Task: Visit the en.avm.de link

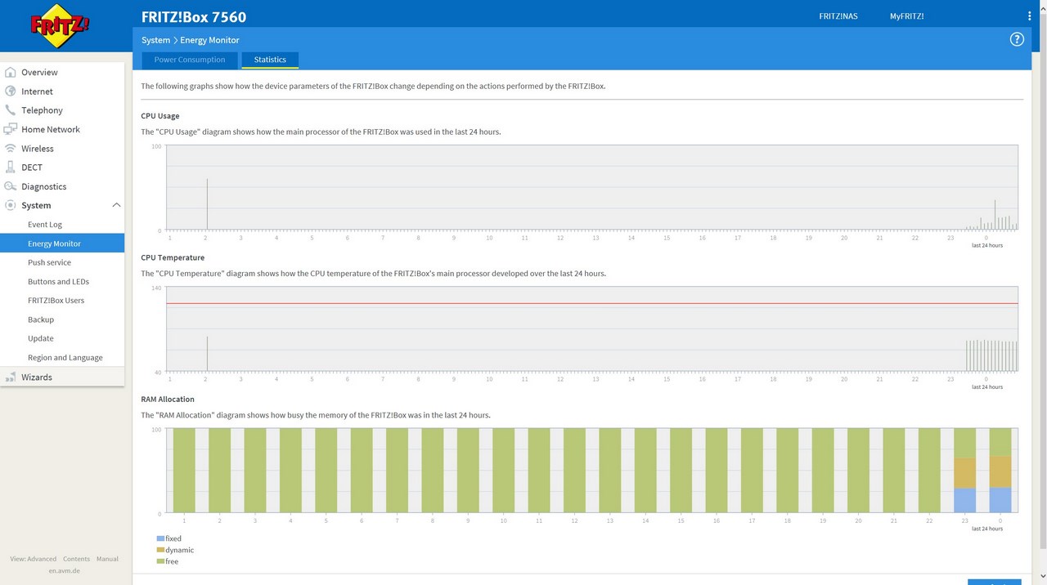Action: (64, 571)
